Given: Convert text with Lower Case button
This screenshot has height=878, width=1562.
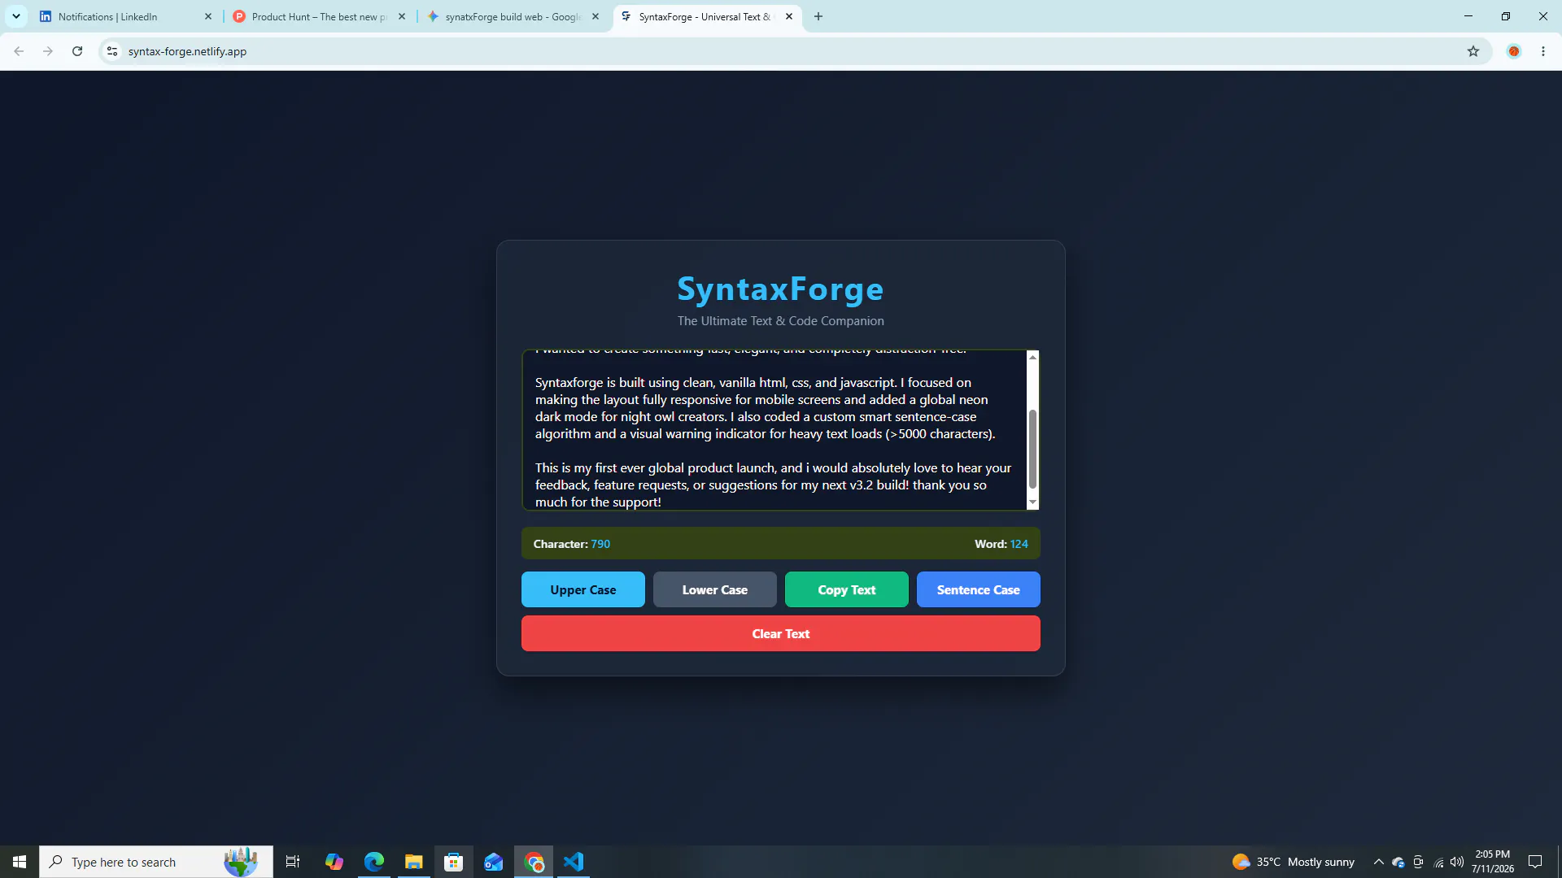Looking at the screenshot, I should pyautogui.click(x=714, y=589).
